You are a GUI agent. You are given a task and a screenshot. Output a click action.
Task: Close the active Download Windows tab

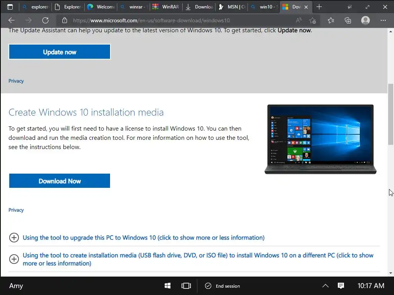(306, 7)
